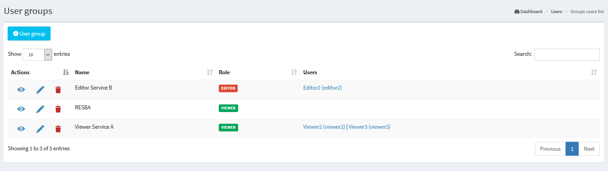Click the VIEWER badge for Viewer Service A
The width and height of the screenshot is (608, 171).
coord(228,127)
